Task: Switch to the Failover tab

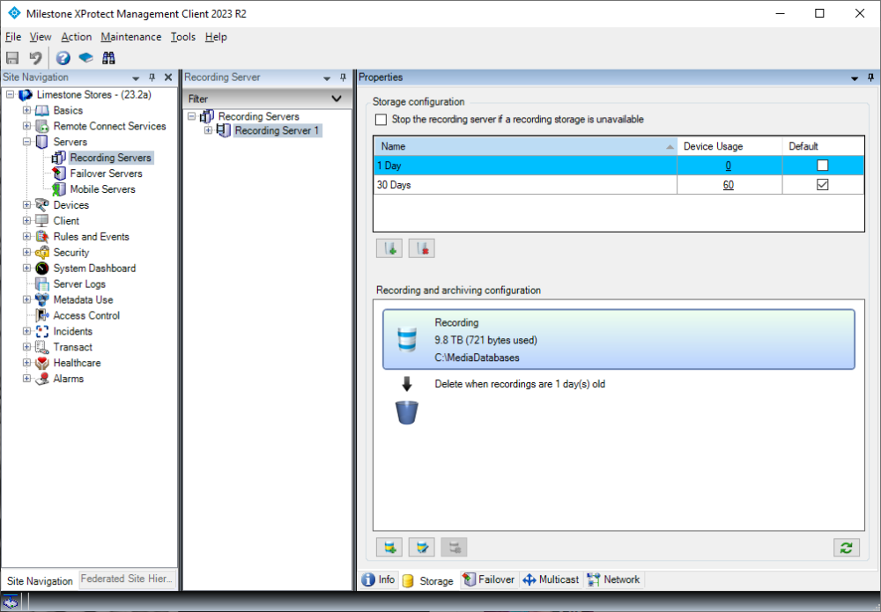Action: (492, 579)
